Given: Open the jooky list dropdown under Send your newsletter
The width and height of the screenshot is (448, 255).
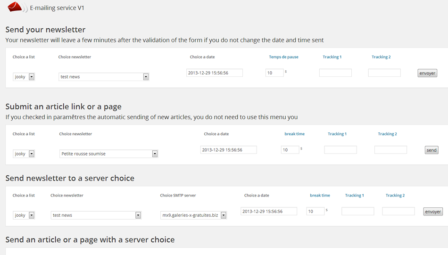Looking at the screenshot, I should [24, 76].
